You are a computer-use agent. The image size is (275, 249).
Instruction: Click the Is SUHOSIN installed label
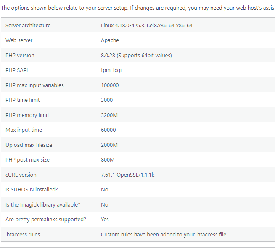[32, 189]
